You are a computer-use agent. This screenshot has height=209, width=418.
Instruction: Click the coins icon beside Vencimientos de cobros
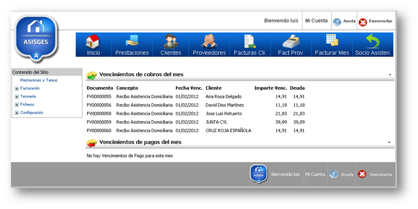pos(91,75)
